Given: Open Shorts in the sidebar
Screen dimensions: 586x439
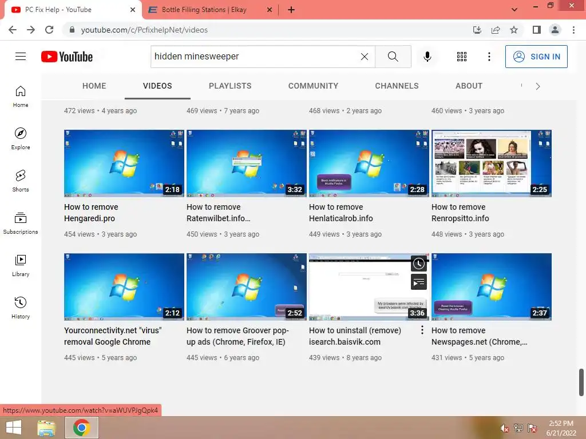Looking at the screenshot, I should pyautogui.click(x=21, y=181).
